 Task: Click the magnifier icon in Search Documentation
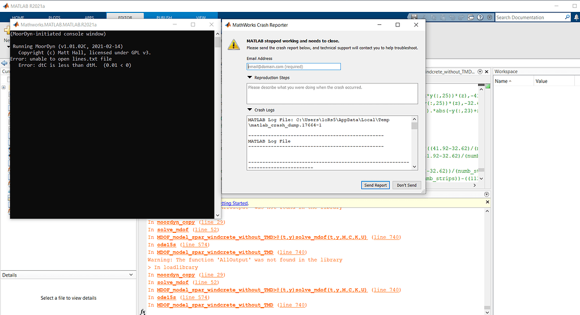point(568,17)
